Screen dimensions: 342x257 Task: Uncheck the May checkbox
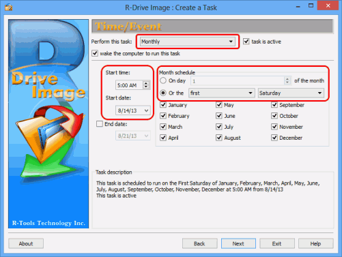[219, 105]
